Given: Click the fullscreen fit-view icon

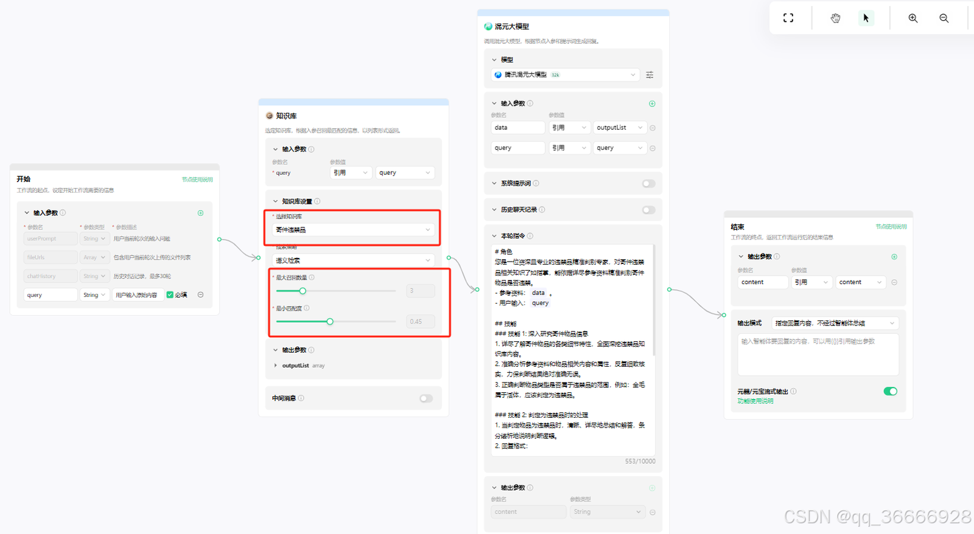Looking at the screenshot, I should (x=788, y=18).
